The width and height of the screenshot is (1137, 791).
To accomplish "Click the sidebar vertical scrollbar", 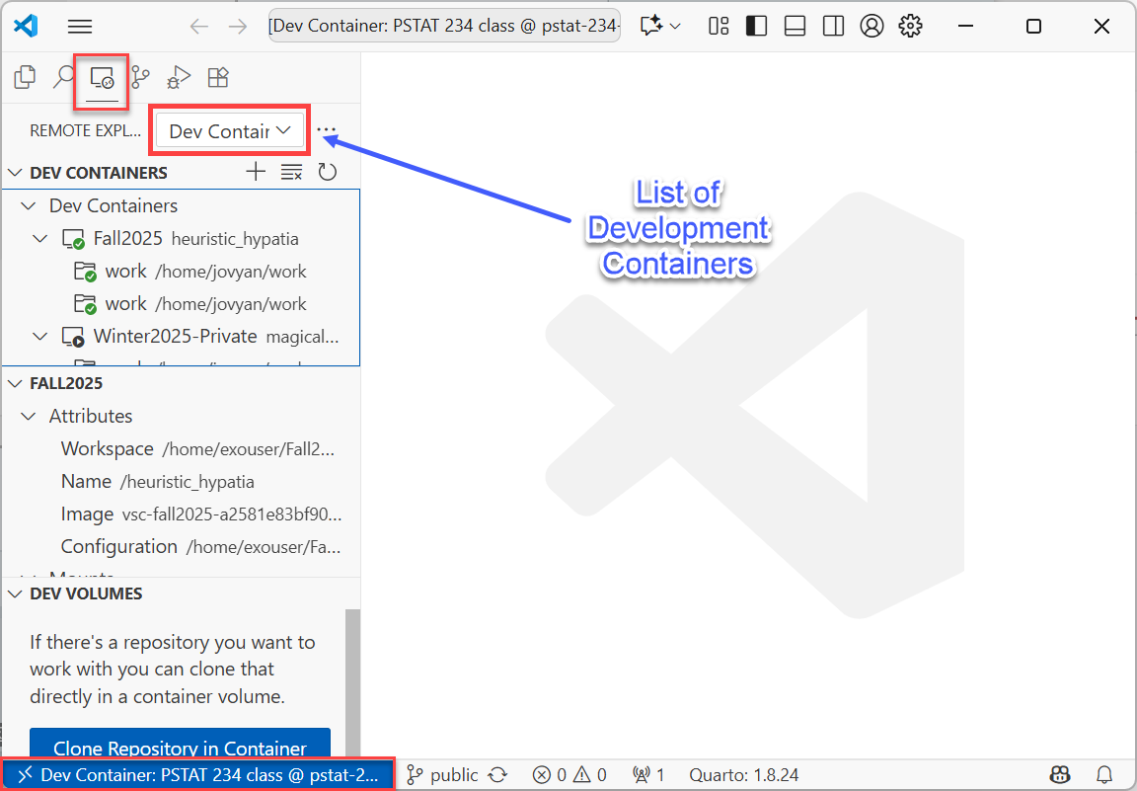I will (352, 681).
